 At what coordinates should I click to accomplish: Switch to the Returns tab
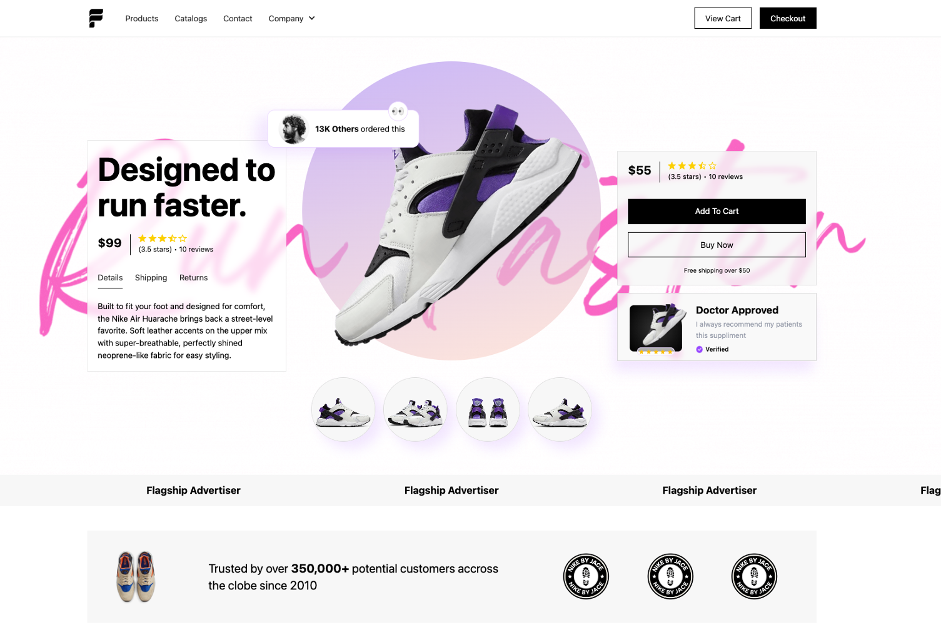click(x=193, y=278)
